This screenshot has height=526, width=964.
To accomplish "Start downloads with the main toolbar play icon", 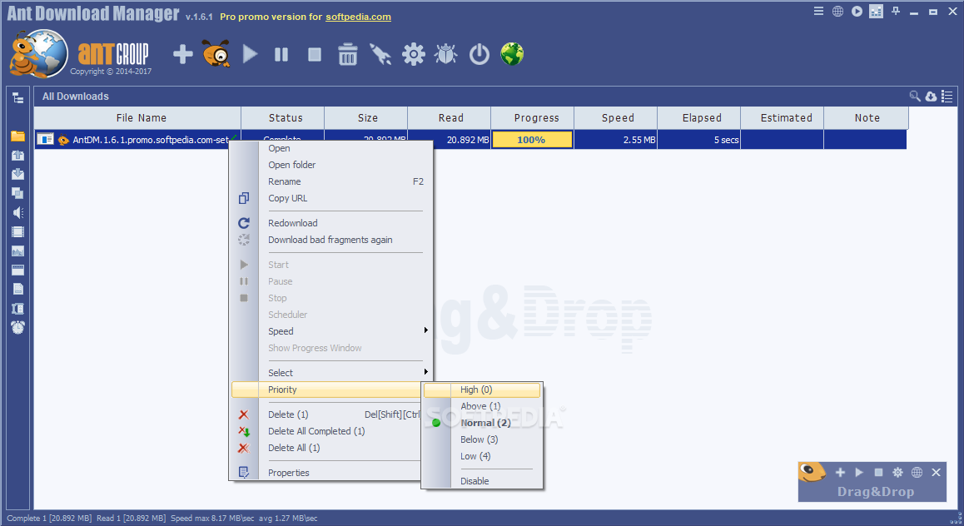I will 250,54.
